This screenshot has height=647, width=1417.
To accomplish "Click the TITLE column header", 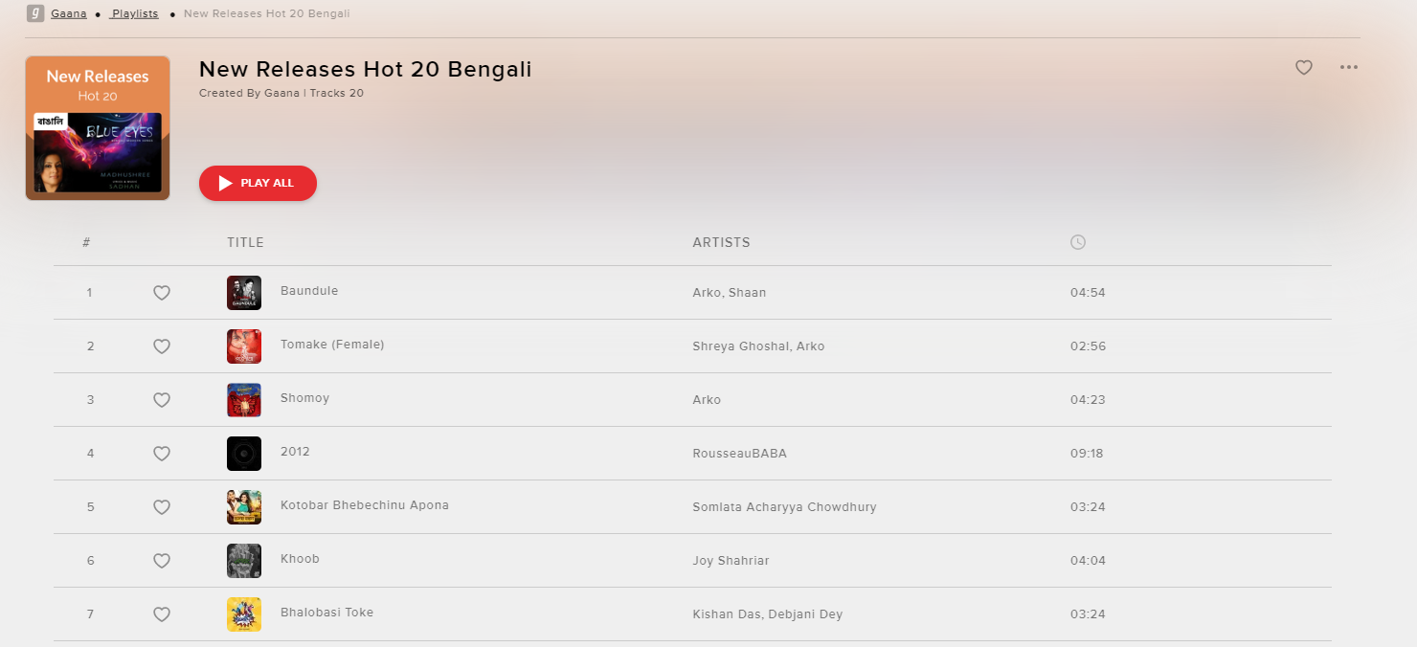I will 245,242.
